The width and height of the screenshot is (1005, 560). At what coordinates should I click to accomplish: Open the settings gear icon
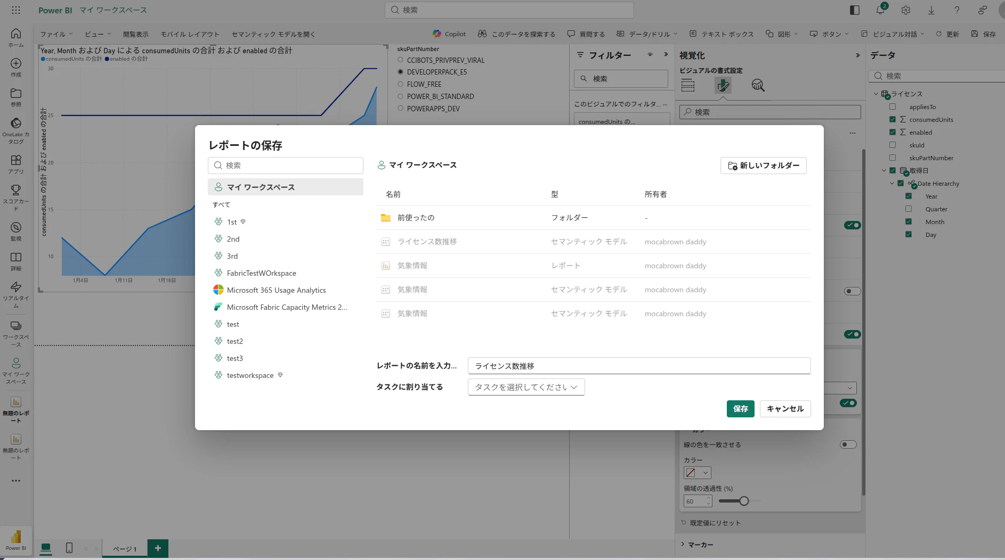point(906,10)
